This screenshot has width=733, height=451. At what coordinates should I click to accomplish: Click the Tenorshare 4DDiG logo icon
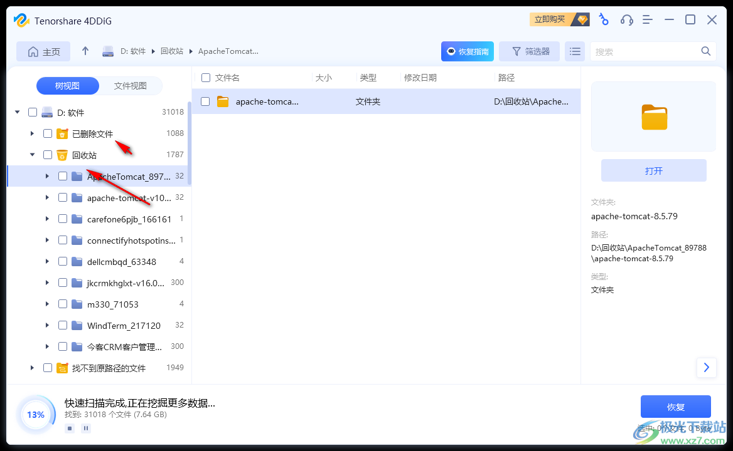(21, 21)
